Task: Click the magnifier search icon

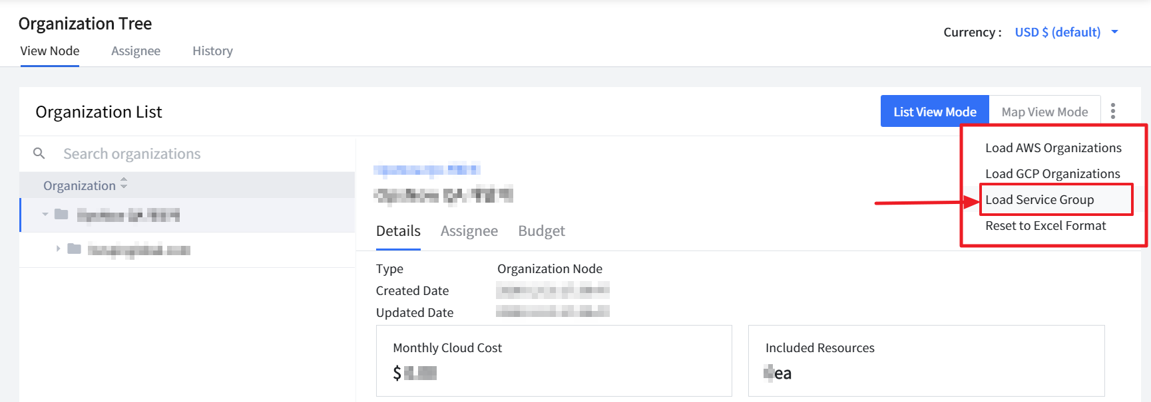Action: click(x=39, y=153)
